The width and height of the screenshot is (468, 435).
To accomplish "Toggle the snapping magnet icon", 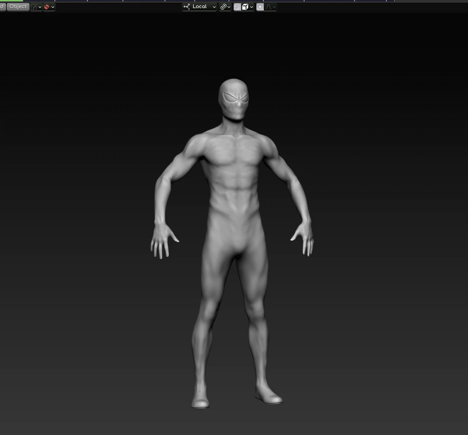I will click(237, 7).
